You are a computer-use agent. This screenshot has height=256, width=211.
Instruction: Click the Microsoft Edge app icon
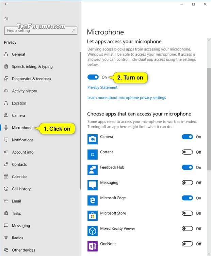[93, 200]
